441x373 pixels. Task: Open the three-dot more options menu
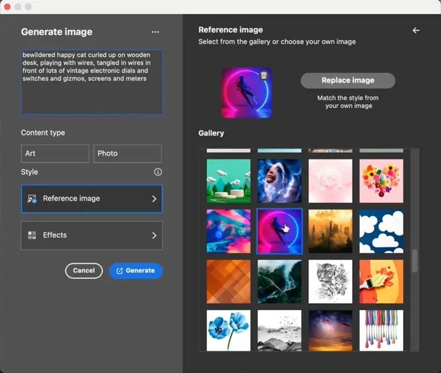point(155,32)
